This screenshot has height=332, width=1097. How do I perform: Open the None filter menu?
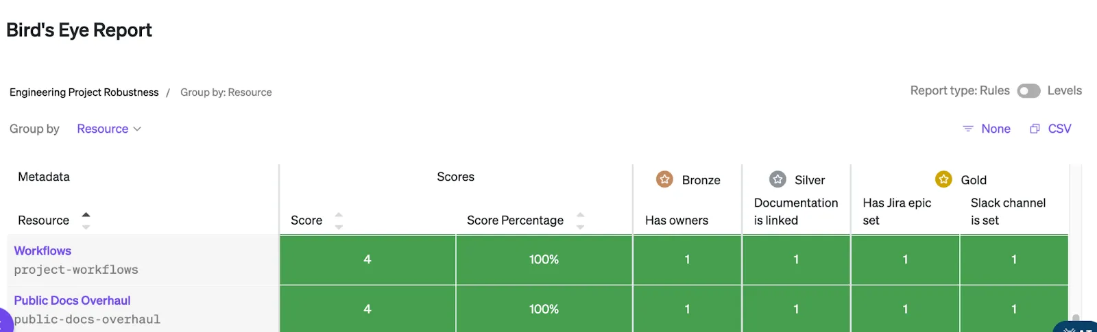[996, 129]
